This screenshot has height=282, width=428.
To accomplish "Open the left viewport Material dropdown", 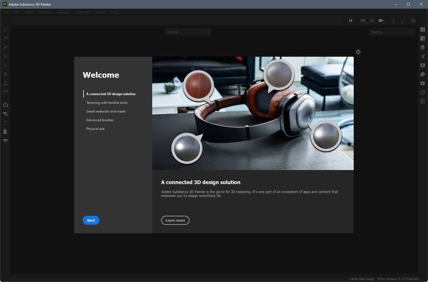I will pyautogui.click(x=188, y=32).
